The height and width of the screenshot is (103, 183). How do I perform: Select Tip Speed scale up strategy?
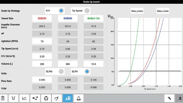(x=81, y=11)
